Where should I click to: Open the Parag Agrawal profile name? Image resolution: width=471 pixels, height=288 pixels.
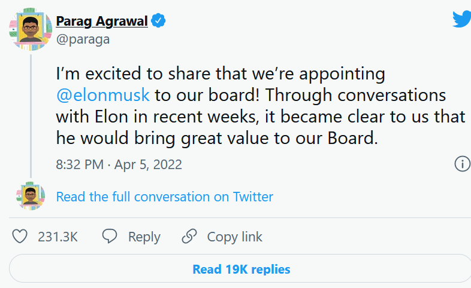102,22
